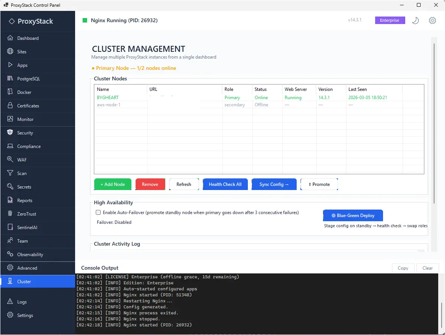The image size is (445, 335).
Task: Select the BYGHEART node name
Action: click(107, 97)
